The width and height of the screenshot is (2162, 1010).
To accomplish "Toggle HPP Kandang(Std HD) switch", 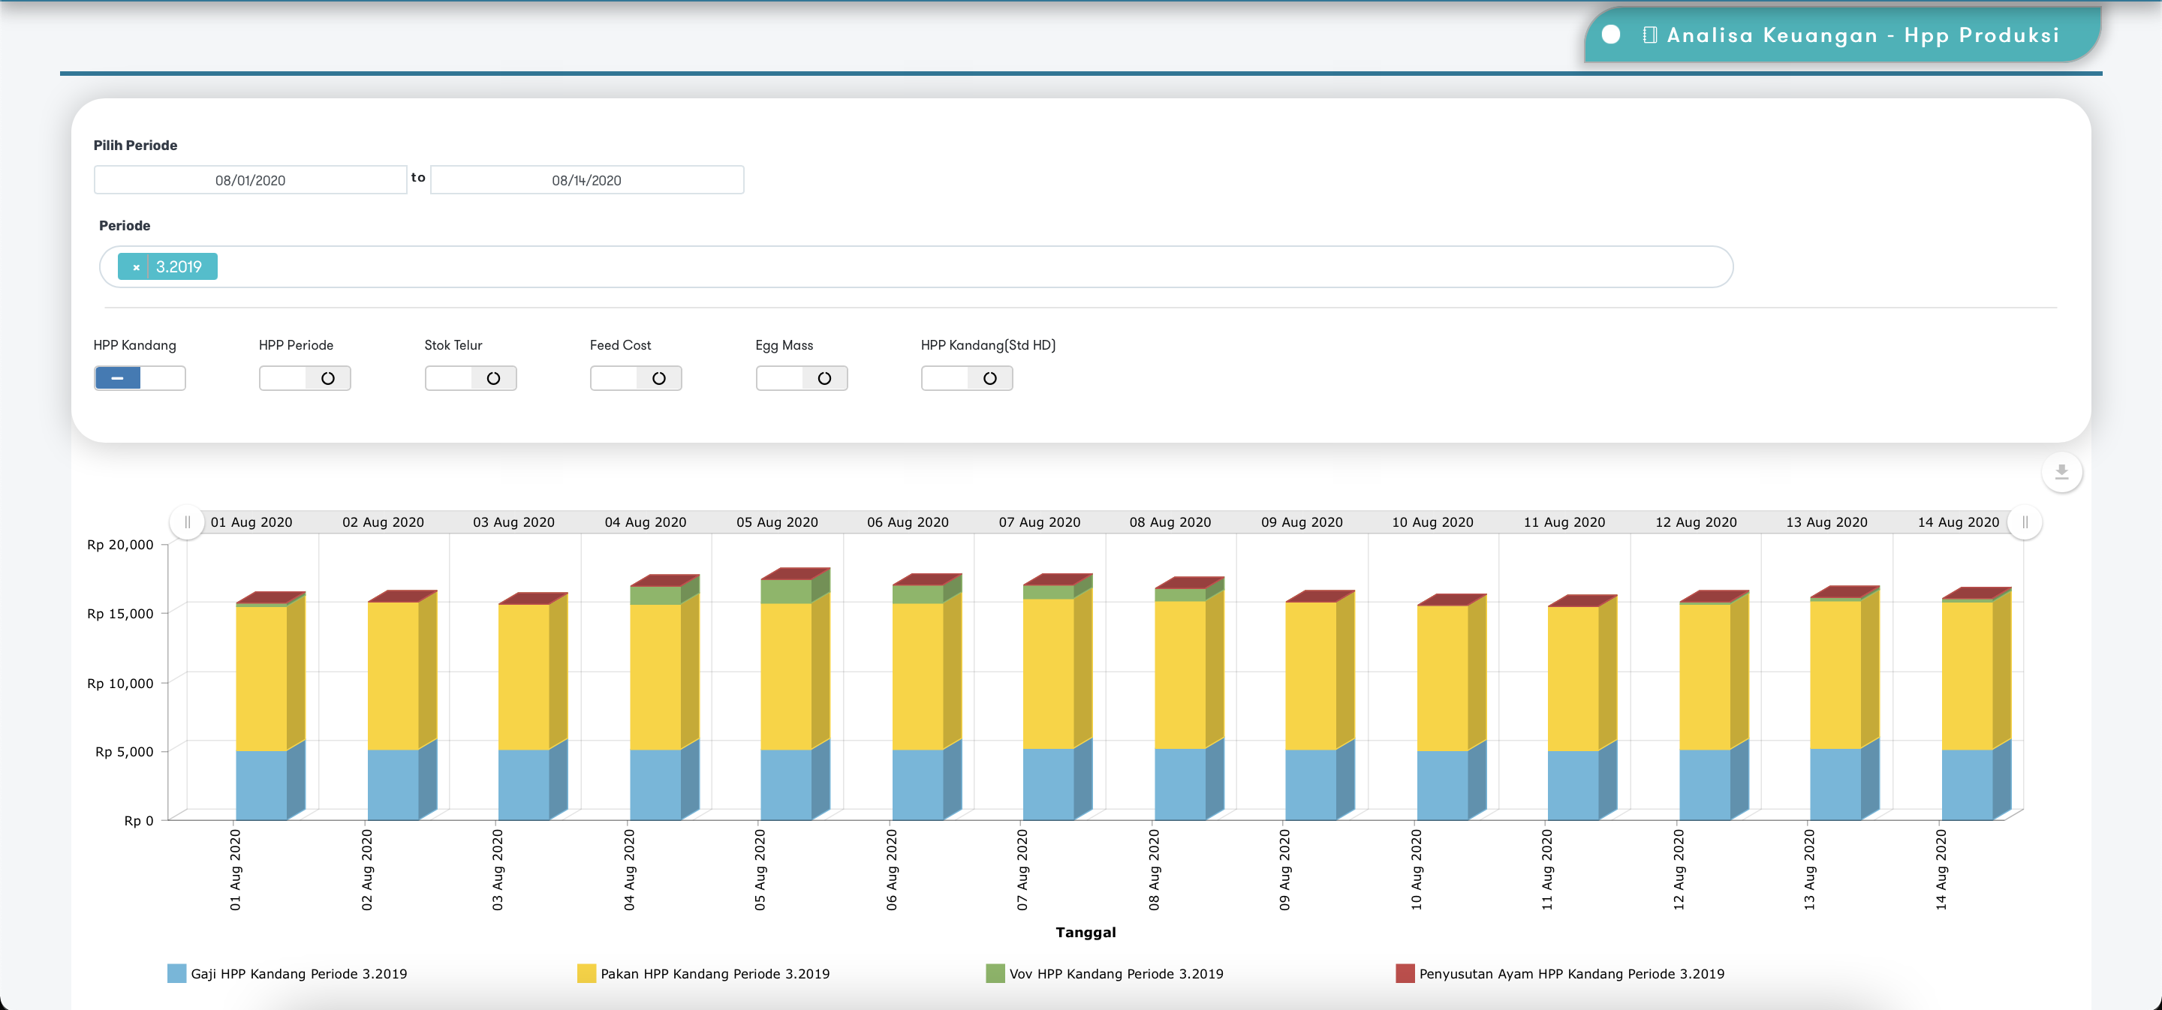I will click(x=967, y=378).
